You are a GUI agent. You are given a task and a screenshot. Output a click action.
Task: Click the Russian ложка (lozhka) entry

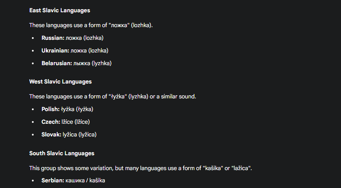click(x=73, y=38)
